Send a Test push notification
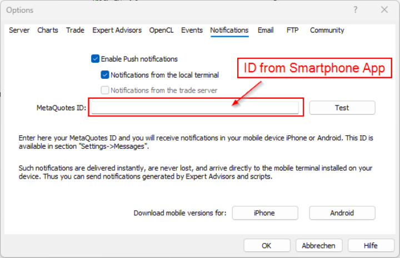400x258 pixels. pos(342,108)
